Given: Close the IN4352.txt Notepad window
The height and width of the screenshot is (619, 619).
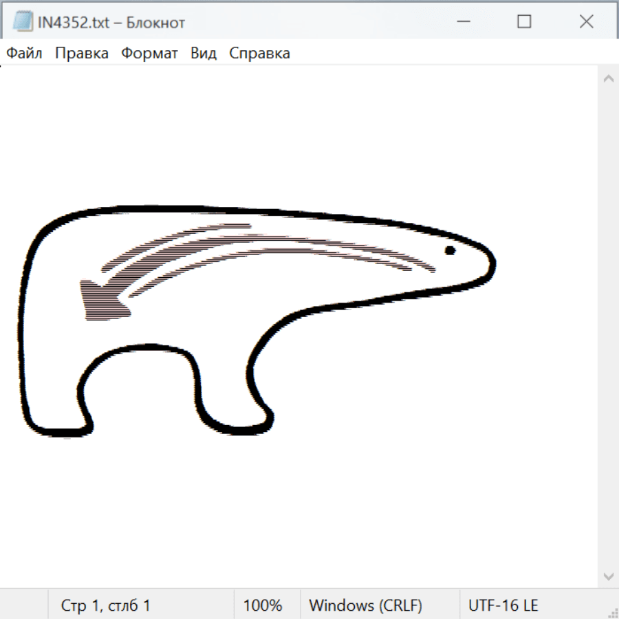Looking at the screenshot, I should tap(586, 22).
